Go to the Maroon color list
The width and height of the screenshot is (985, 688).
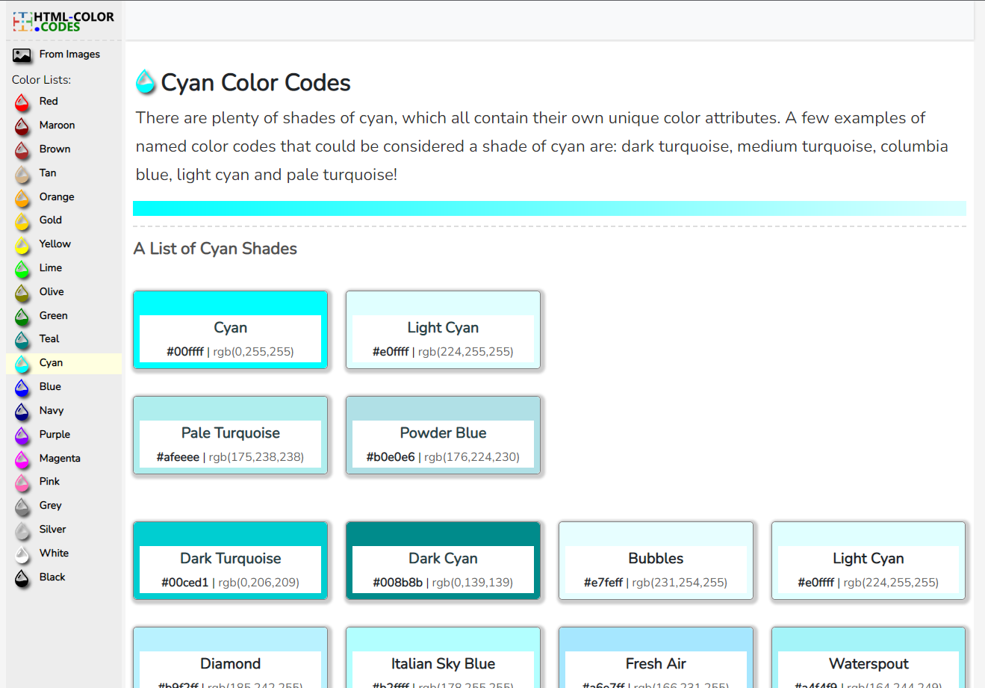(57, 125)
